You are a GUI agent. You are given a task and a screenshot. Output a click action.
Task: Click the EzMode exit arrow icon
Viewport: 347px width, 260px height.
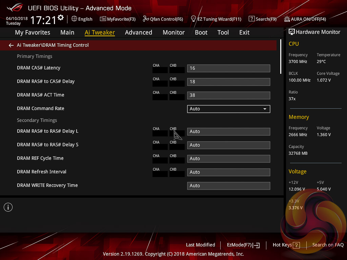click(256, 245)
